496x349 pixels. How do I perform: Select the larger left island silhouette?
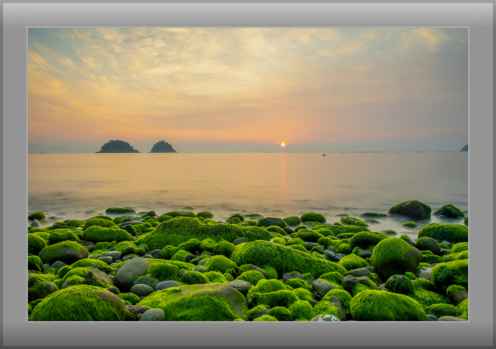pyautogui.click(x=117, y=146)
